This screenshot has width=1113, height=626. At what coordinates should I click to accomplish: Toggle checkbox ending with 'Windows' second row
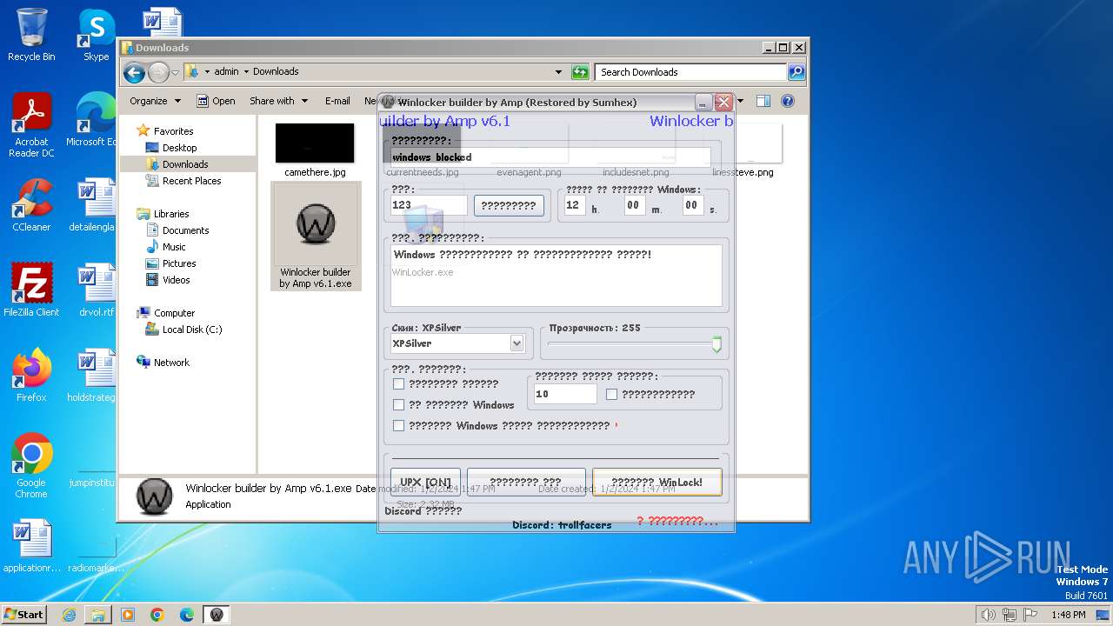pos(398,404)
